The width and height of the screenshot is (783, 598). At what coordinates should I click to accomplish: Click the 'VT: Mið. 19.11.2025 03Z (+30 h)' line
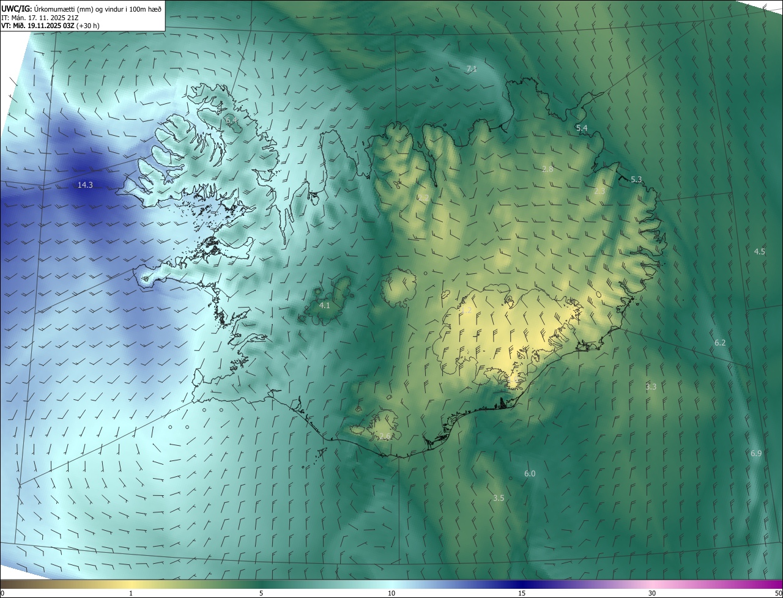(x=50, y=26)
